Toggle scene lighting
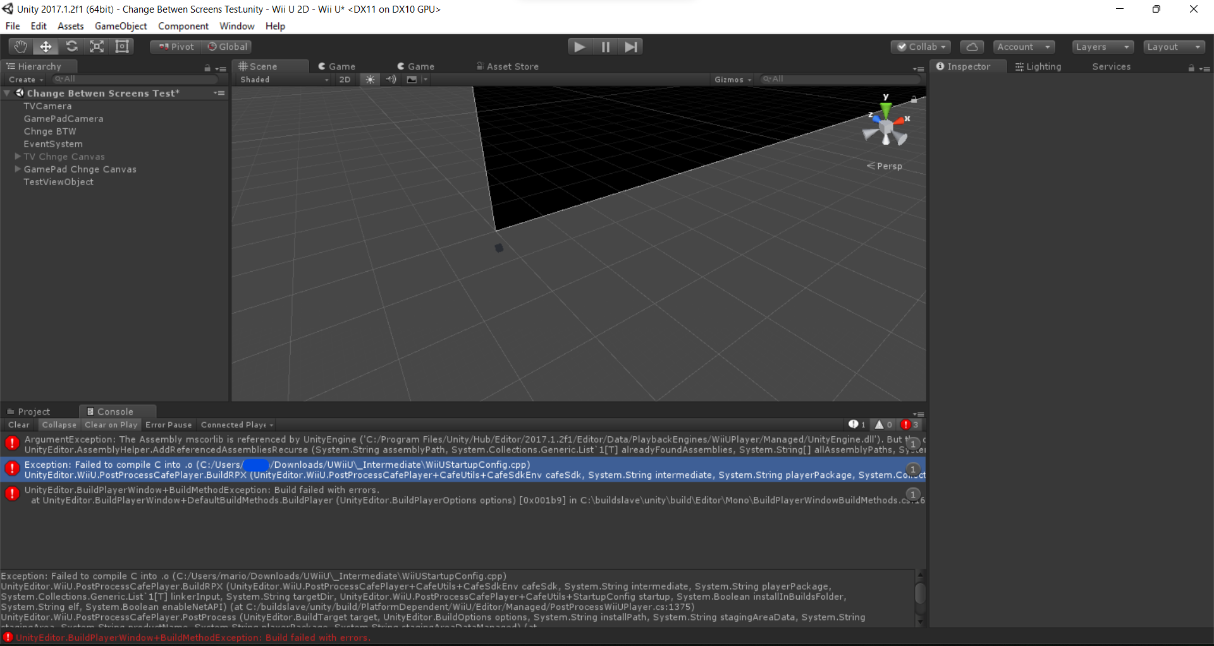 click(370, 80)
